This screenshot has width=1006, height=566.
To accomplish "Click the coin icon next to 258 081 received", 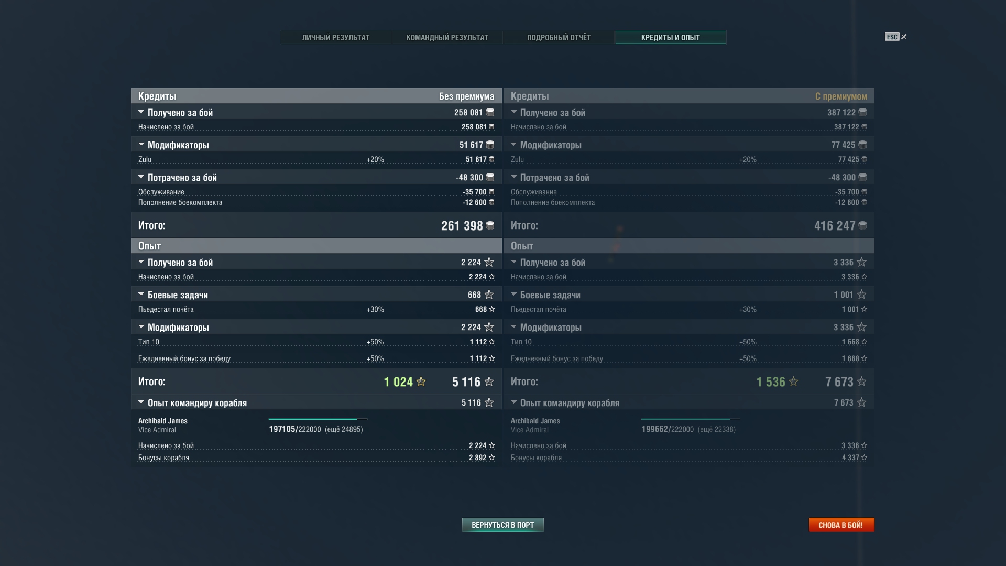I will click(490, 112).
